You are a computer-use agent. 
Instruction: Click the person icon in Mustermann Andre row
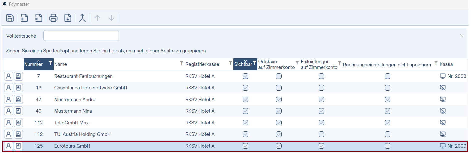point(8,99)
